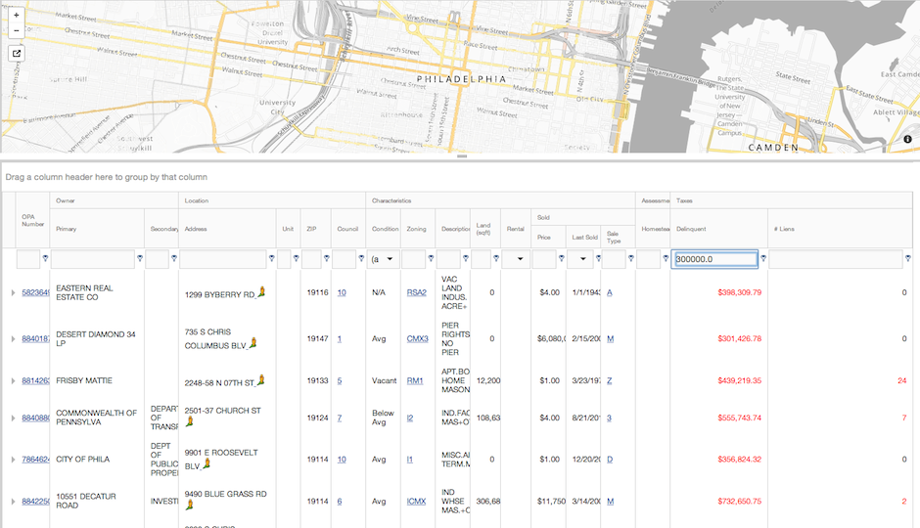Screen dimensions: 920x528
Task: Click street view pegman for 1299 Byberry Rd
Action: coord(261,291)
